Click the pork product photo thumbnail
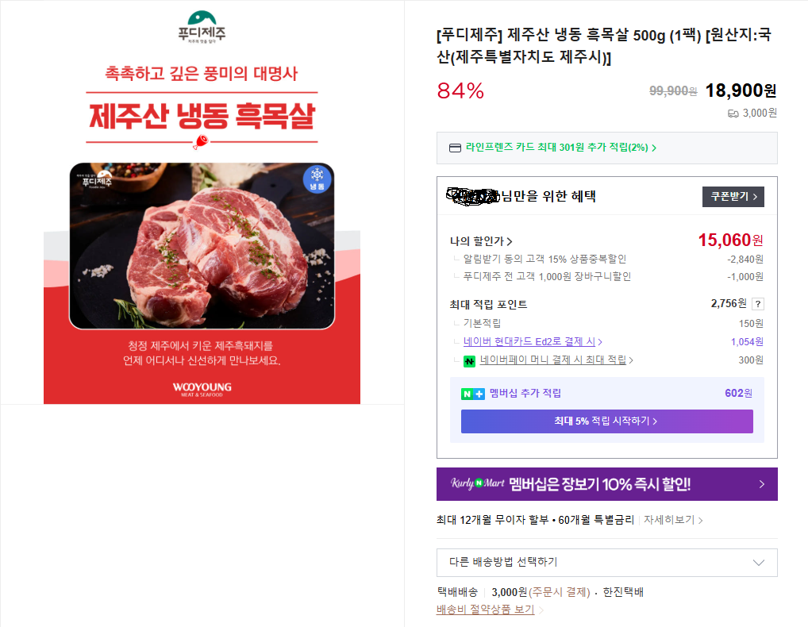The width and height of the screenshot is (808, 627). click(x=202, y=246)
